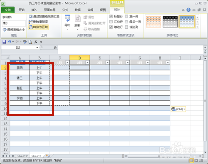Click the Save icon in quick access toolbar

(4, 42)
